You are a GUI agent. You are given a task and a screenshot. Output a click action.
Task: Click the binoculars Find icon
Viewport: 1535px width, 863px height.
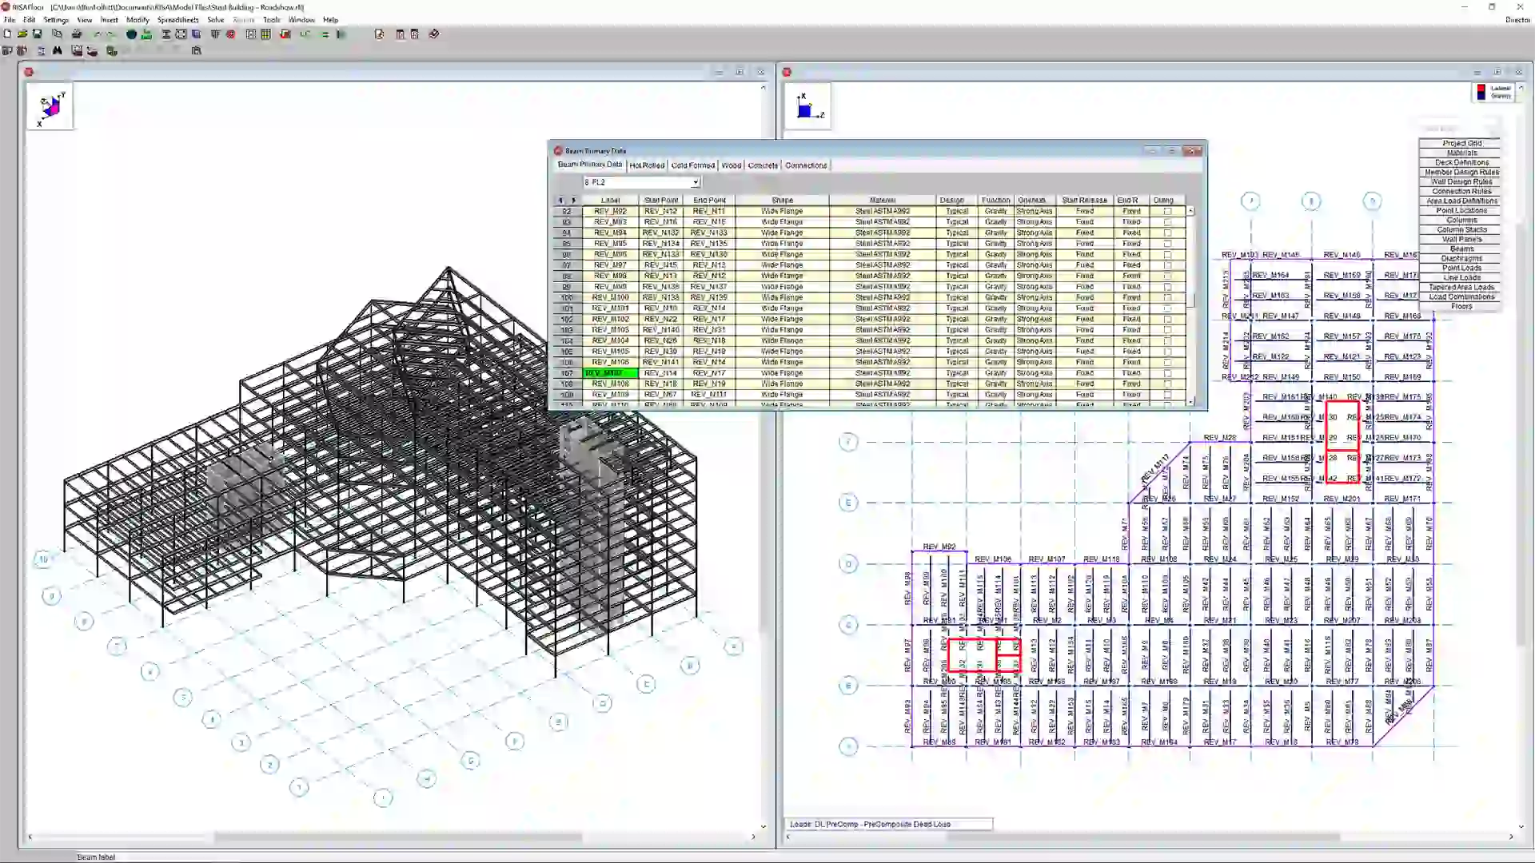(x=57, y=50)
